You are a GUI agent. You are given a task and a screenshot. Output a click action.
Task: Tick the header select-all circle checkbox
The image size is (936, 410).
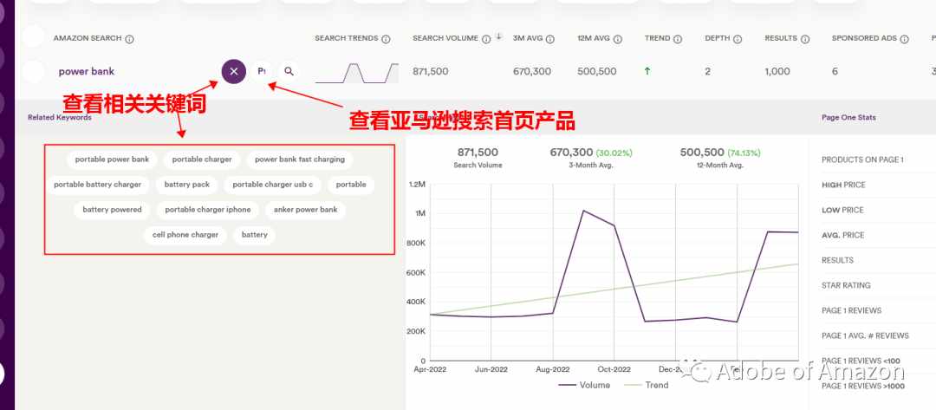34,36
